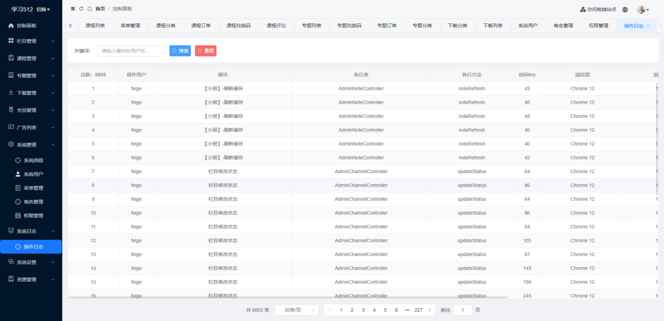The width and height of the screenshot is (664, 321).
Task: Open the 控制面板 sidebar item
Action: (x=31, y=25)
